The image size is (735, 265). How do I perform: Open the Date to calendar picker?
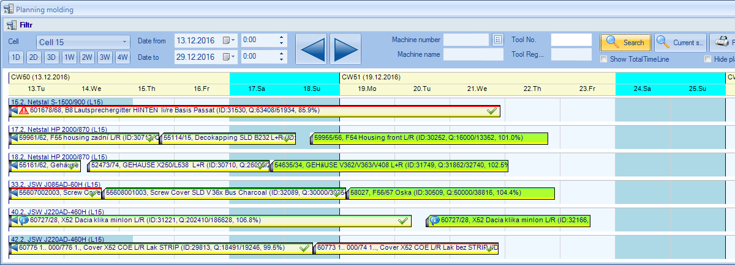click(229, 57)
